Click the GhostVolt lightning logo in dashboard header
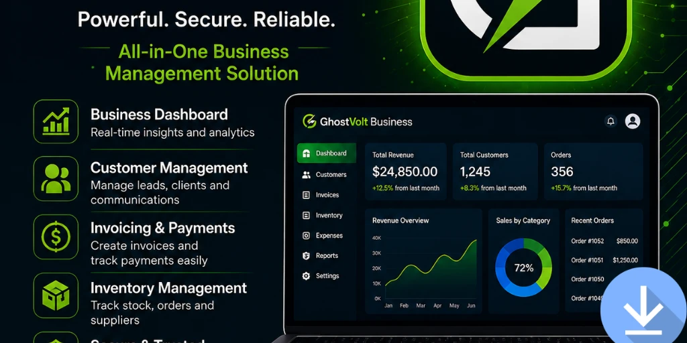Image resolution: width=687 pixels, height=343 pixels. 309,121
